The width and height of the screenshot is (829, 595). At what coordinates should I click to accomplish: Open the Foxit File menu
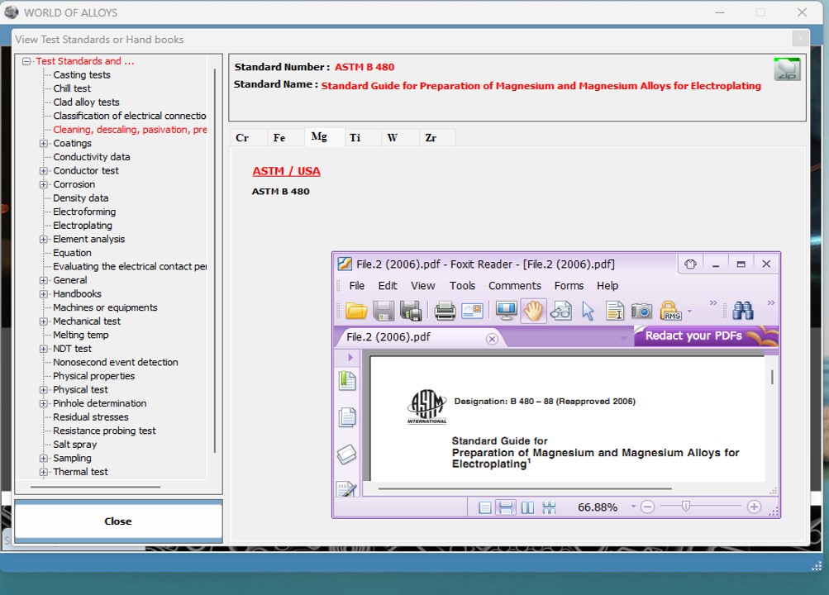(x=357, y=286)
